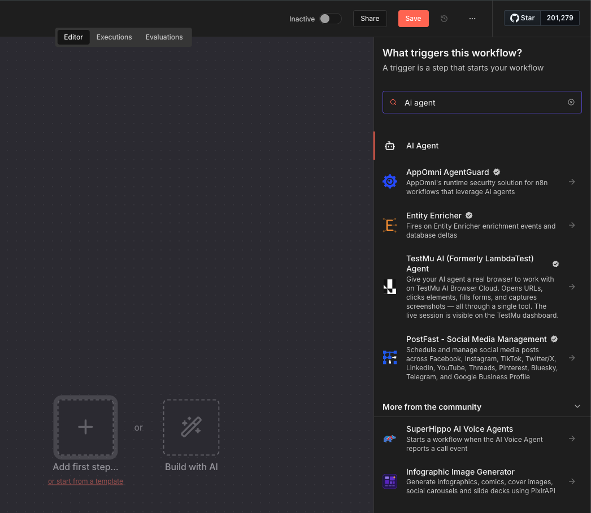Click Entity Enricher verified badge
Image resolution: width=591 pixels, height=513 pixels.
[469, 216]
